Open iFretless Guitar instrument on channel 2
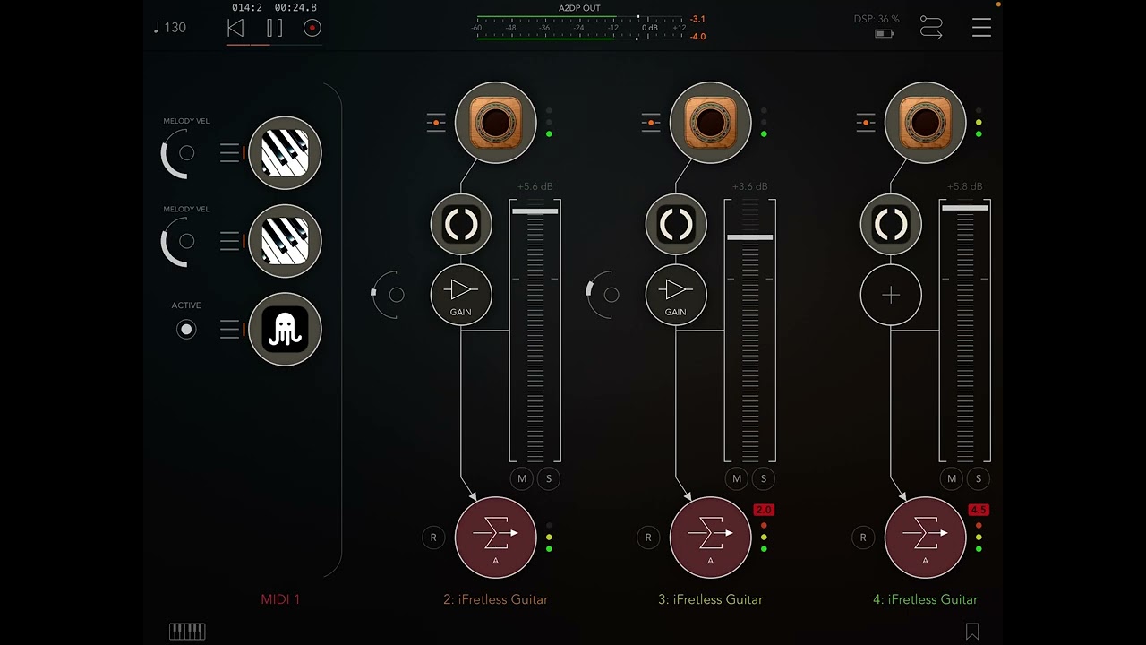The height and width of the screenshot is (645, 1146). tap(496, 123)
